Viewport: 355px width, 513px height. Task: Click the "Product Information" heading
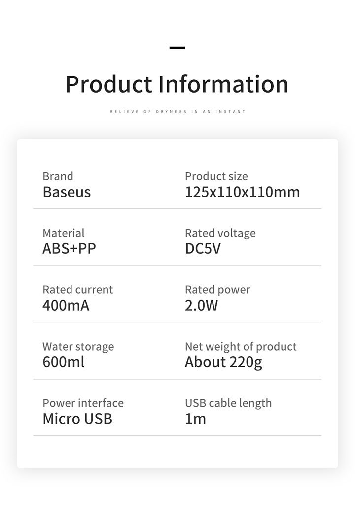pyautogui.click(x=177, y=84)
